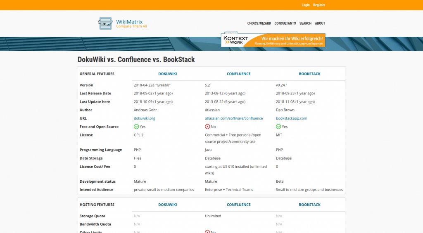
Task: Visit the atlassian.com/software/confluence URL
Action: pos(234,118)
